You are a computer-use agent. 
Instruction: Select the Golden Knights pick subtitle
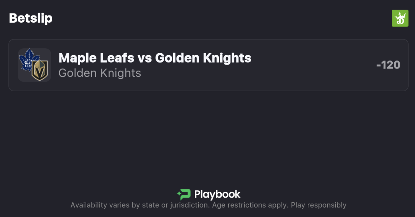[x=100, y=73]
